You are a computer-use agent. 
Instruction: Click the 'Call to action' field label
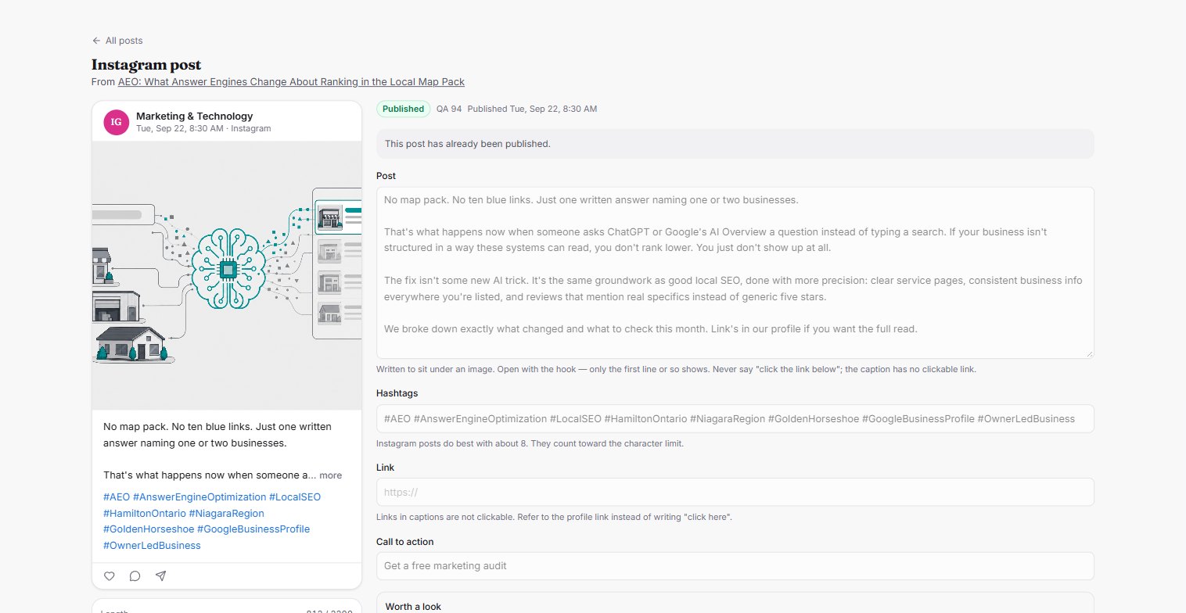pos(404,542)
